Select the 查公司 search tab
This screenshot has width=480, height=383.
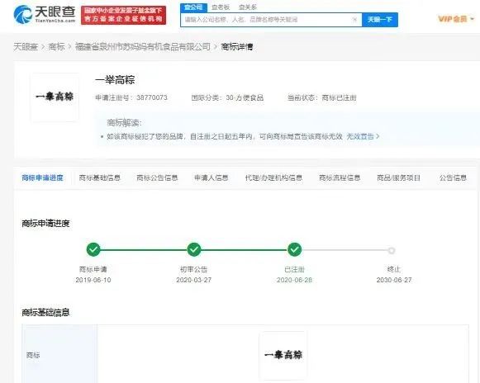tap(193, 7)
